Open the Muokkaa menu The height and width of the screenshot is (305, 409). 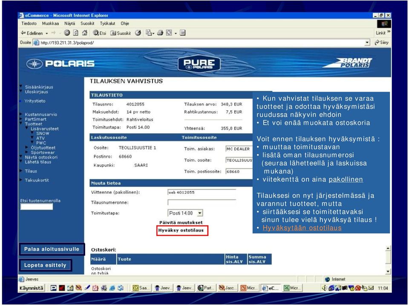tap(50, 23)
